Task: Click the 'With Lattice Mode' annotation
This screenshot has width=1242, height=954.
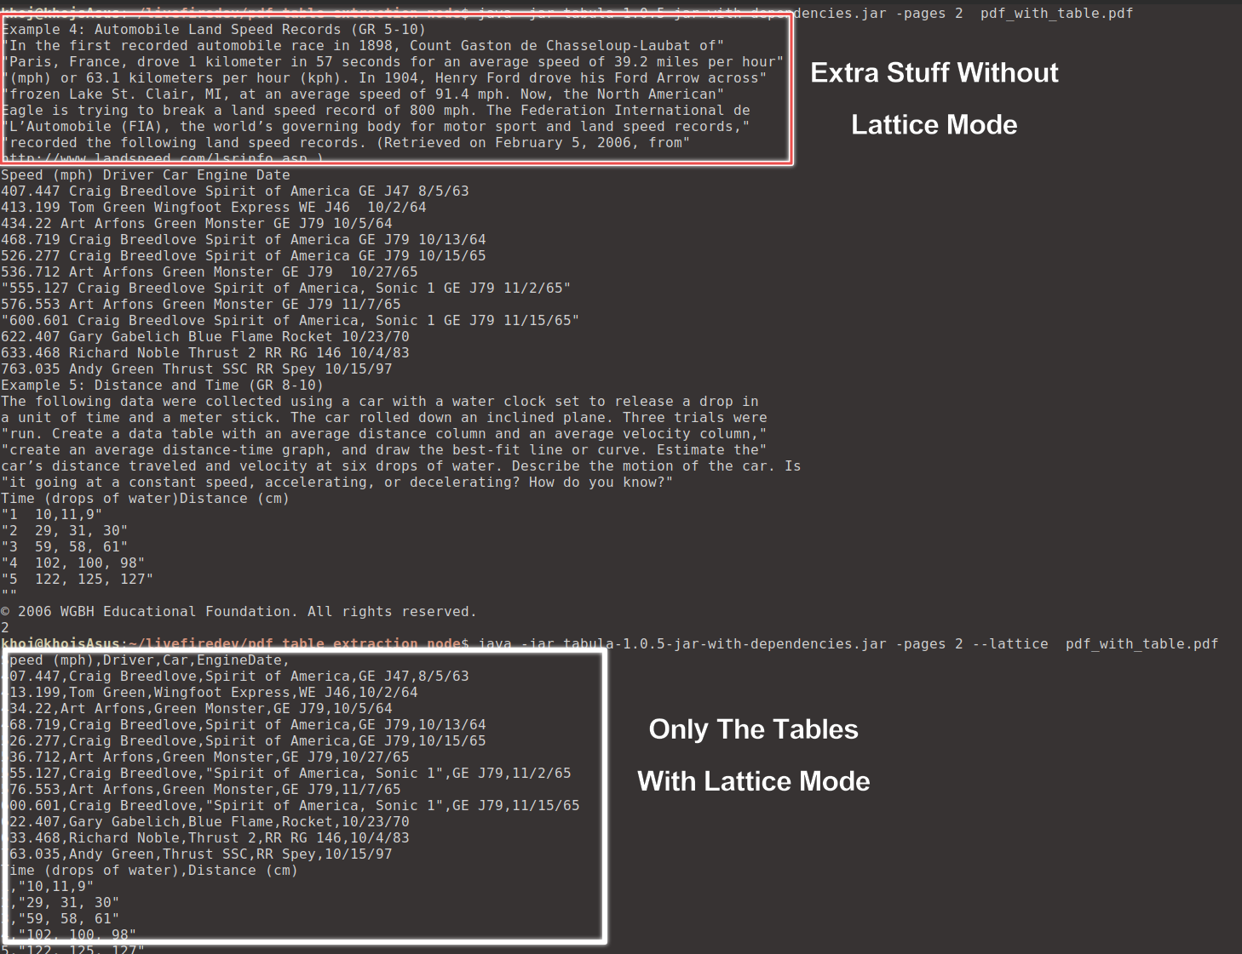Action: [x=753, y=780]
